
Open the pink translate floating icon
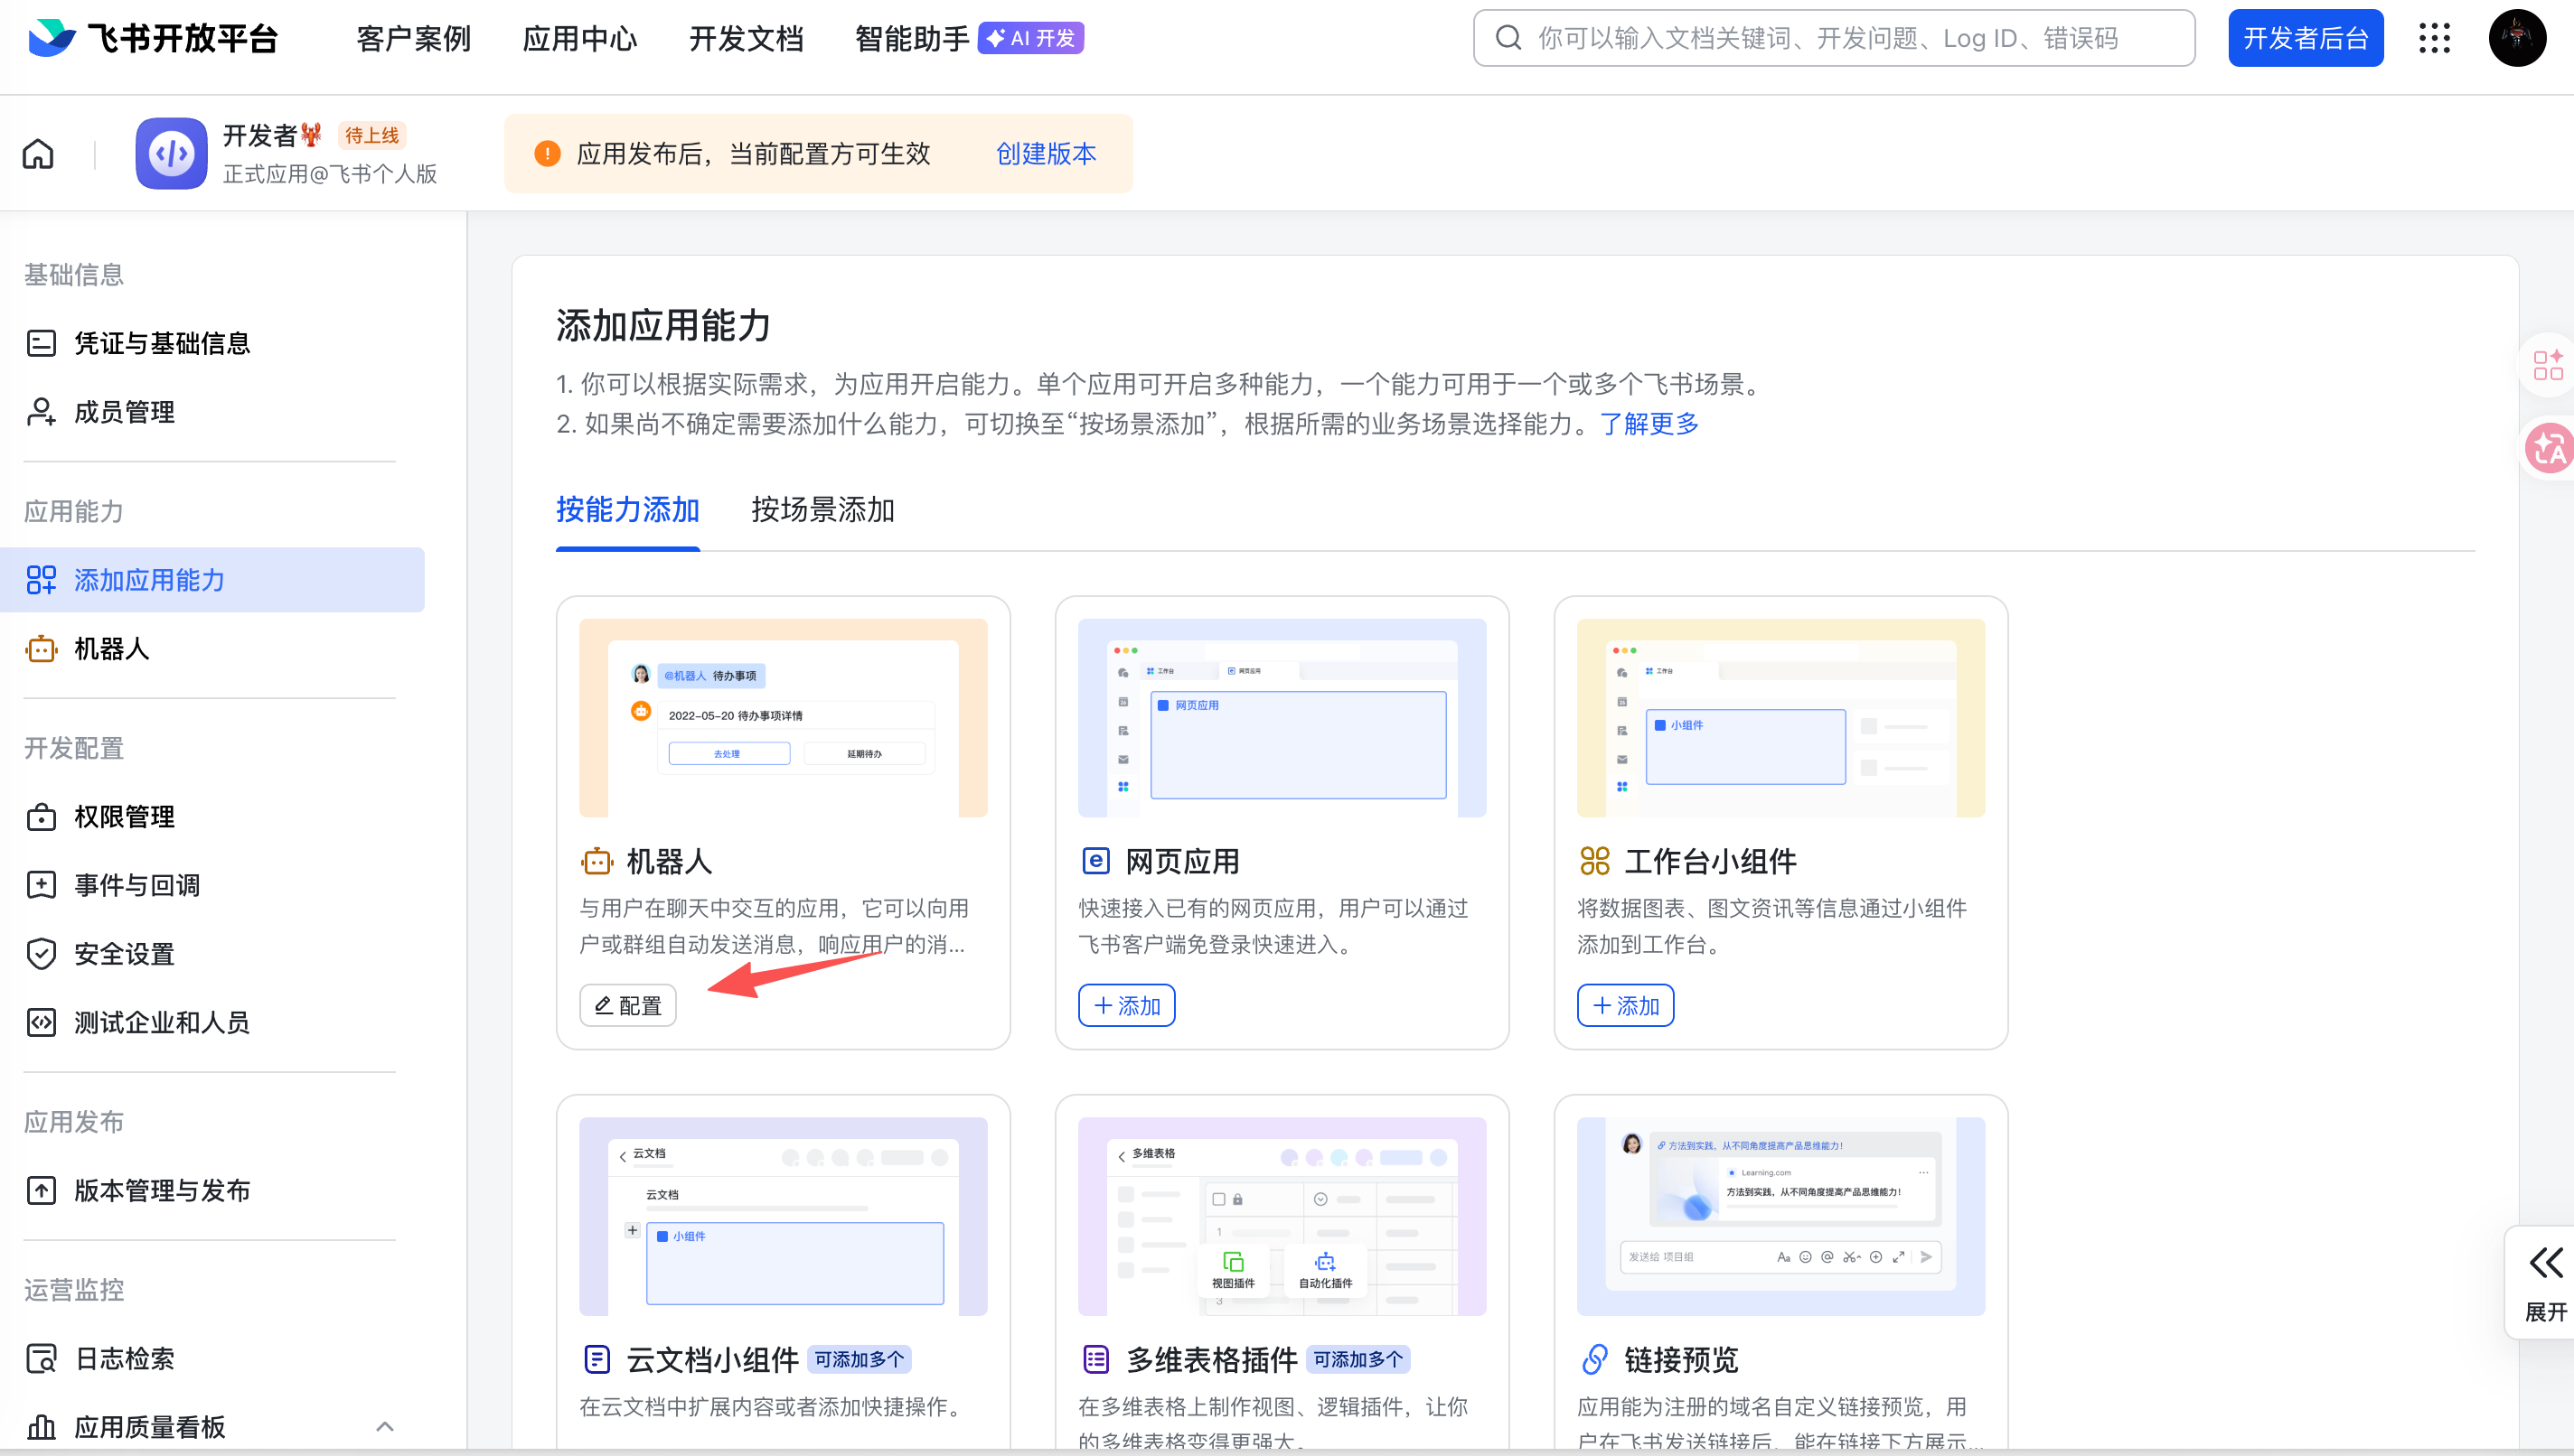click(x=2549, y=447)
